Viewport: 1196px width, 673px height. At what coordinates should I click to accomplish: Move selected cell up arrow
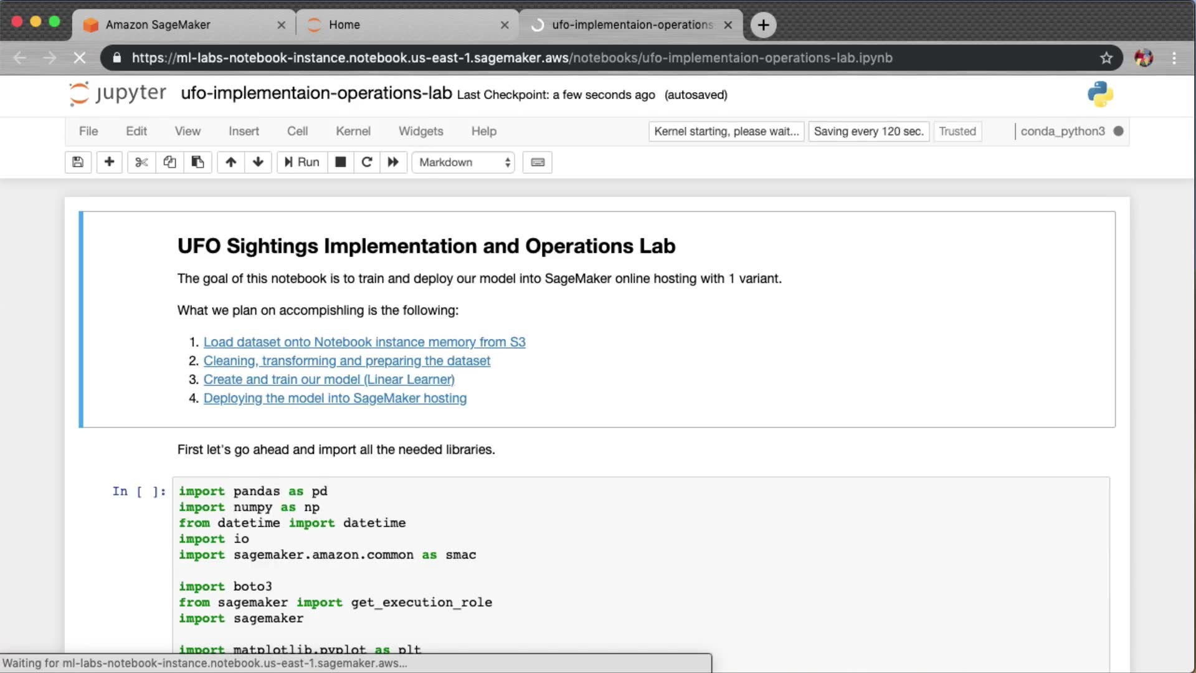tap(230, 162)
